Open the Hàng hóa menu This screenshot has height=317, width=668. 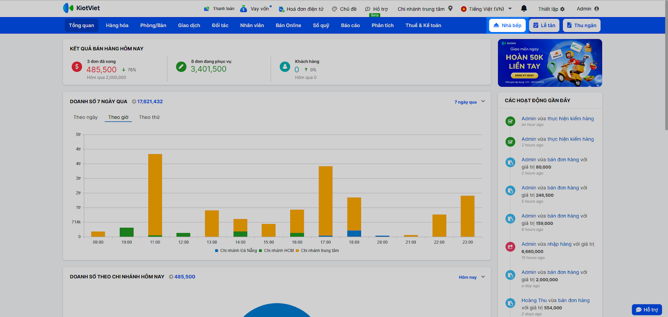tap(117, 25)
